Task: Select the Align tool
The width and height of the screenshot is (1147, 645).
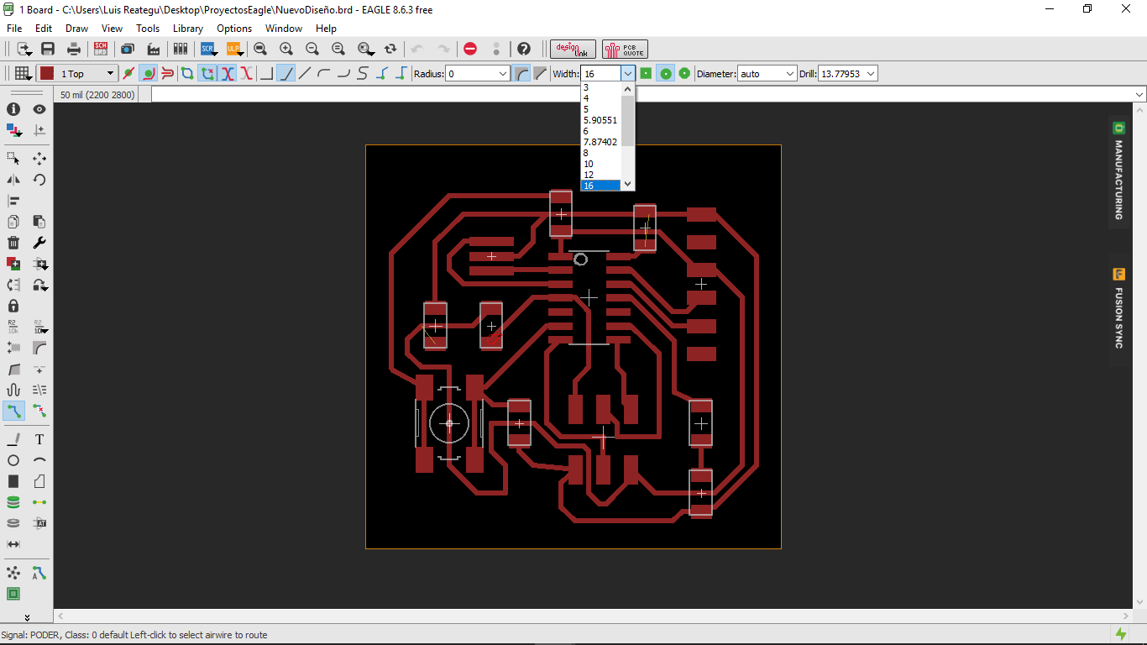Action: pyautogui.click(x=13, y=201)
